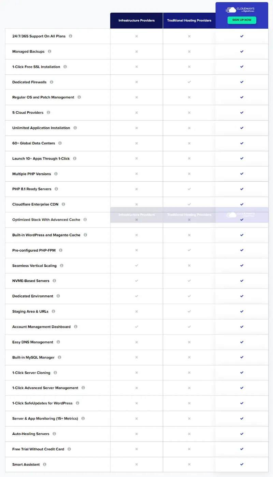Click the Traditional Hosting Providers column header

[189, 20]
